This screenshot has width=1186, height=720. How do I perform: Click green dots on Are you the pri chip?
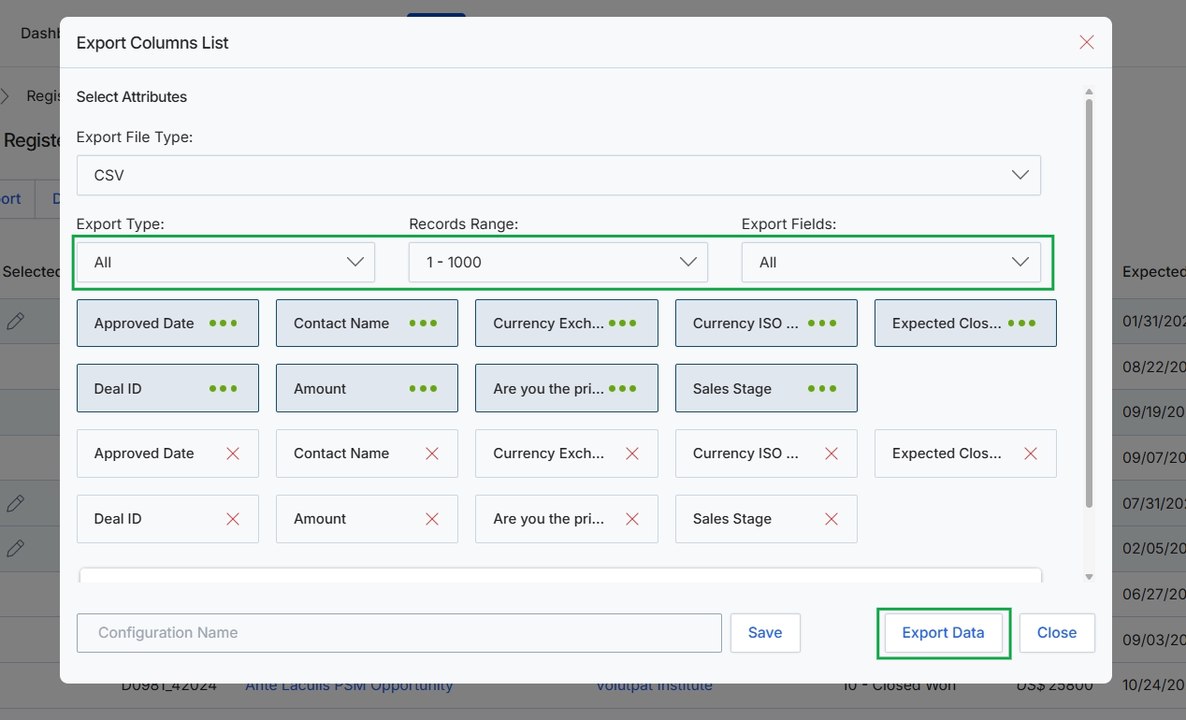623,388
